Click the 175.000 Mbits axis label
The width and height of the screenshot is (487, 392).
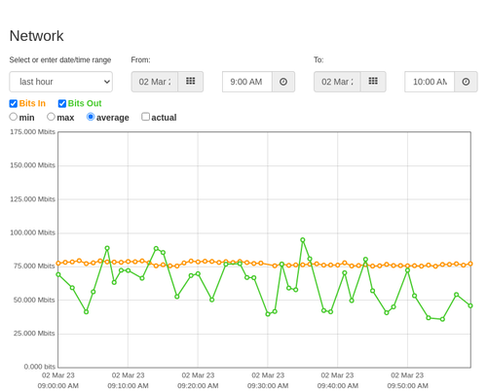[x=32, y=131]
